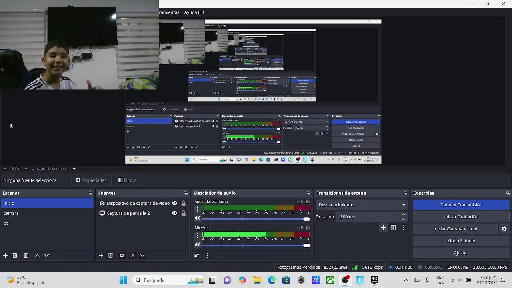Open virtual camera settings gear
Image resolution: width=512 pixels, height=288 pixels.
504,229
